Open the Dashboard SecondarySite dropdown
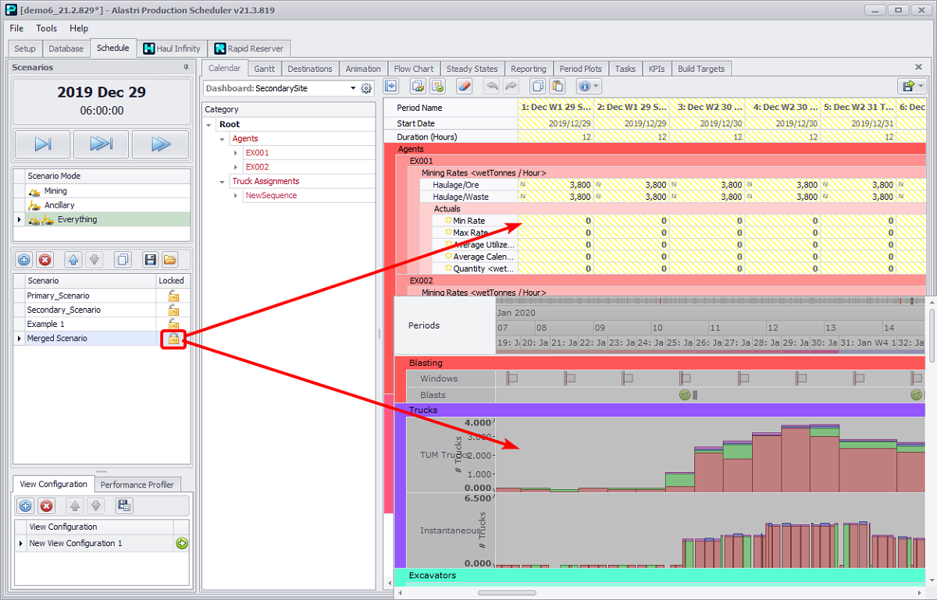The width and height of the screenshot is (937, 600). [353, 89]
